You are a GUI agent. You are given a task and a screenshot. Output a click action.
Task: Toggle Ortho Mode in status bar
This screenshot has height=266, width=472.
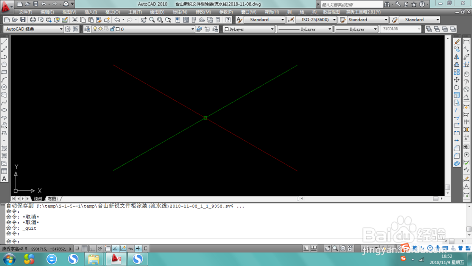coord(92,249)
